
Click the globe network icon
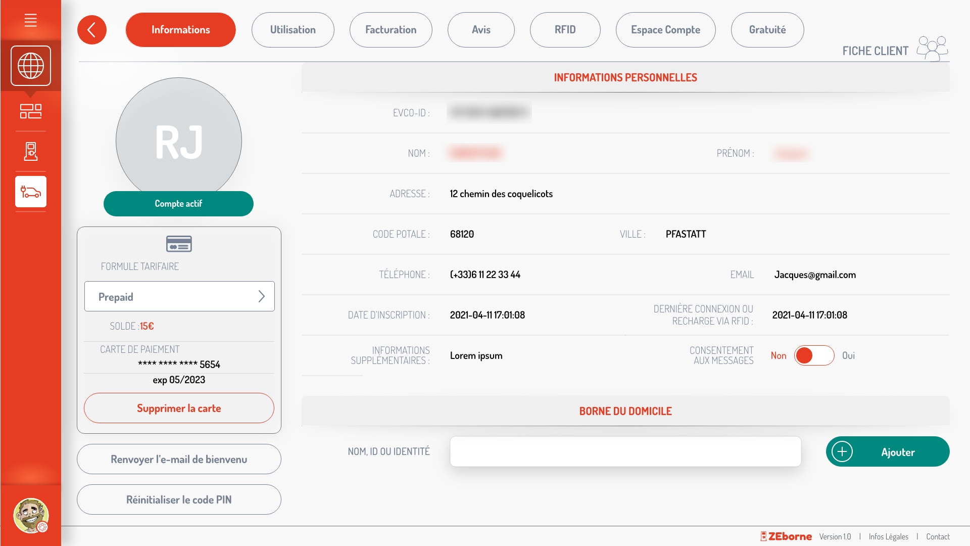pos(31,66)
